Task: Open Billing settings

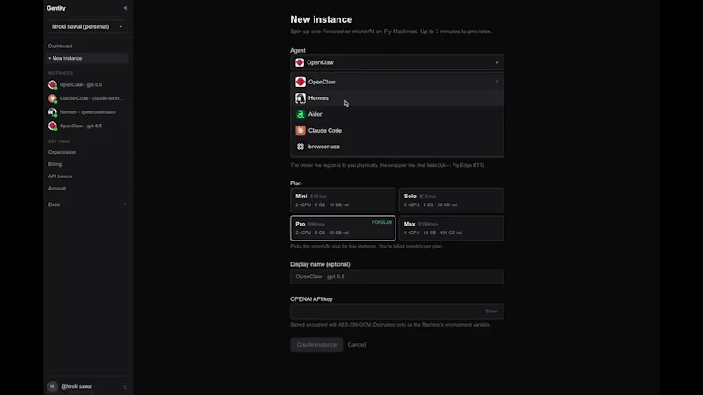Action: pos(54,164)
